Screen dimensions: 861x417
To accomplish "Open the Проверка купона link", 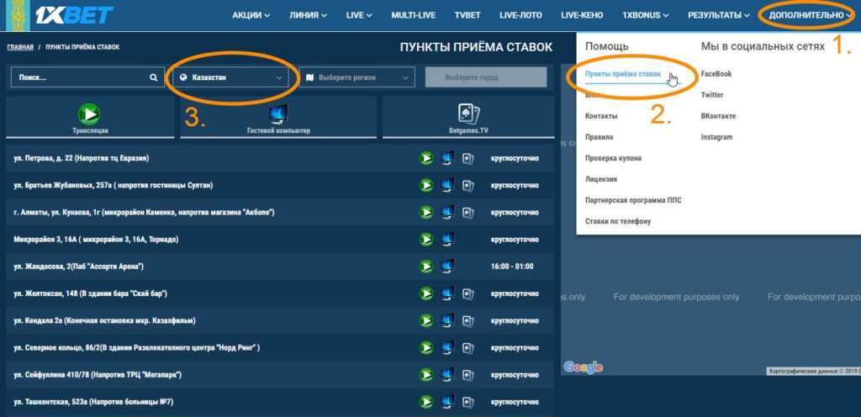I will [x=613, y=158].
